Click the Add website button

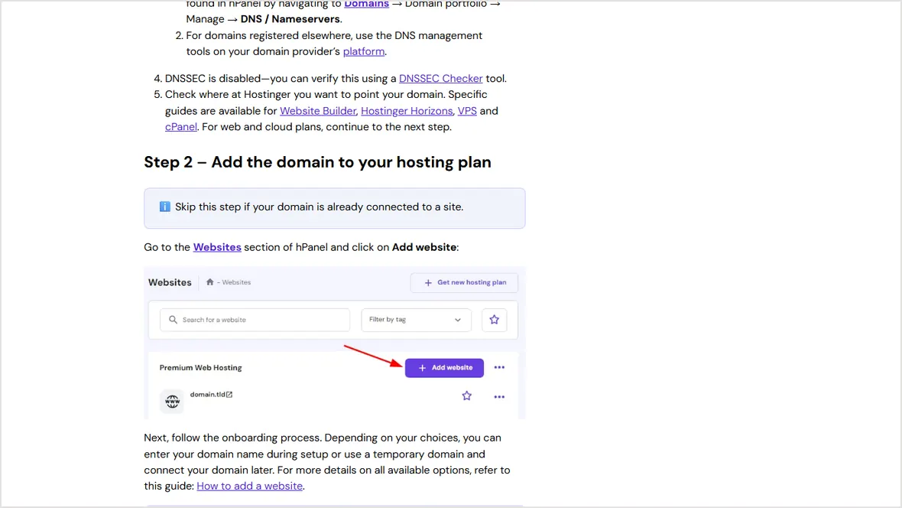(444, 368)
